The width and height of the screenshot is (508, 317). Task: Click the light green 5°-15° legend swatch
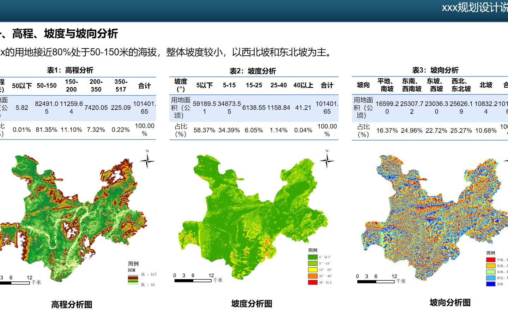pyautogui.click(x=313, y=263)
